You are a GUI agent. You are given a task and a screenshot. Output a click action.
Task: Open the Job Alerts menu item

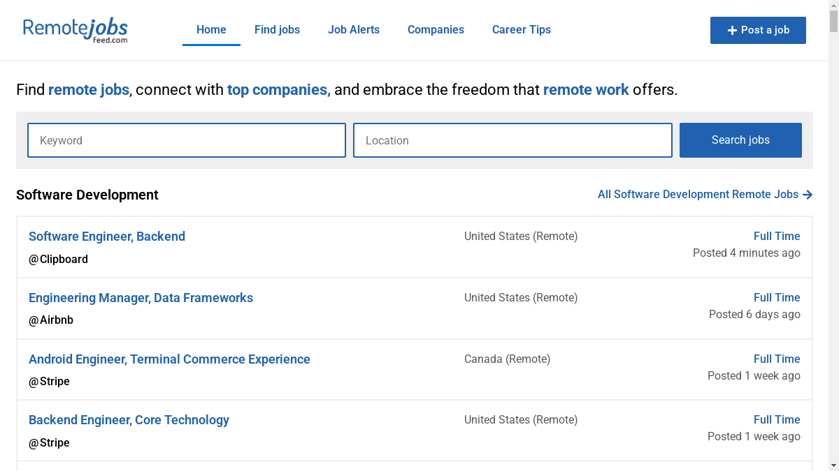point(354,29)
